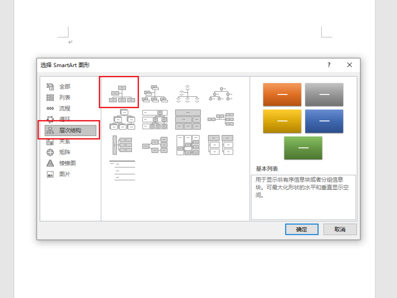Switch to the 列表 (List) category
Viewport: 397px width, 298px height.
tap(64, 98)
